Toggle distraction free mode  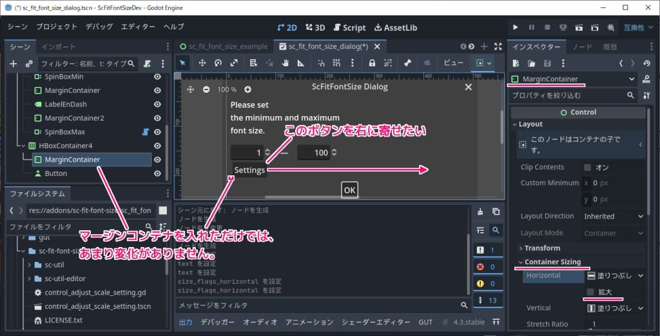coord(498,46)
